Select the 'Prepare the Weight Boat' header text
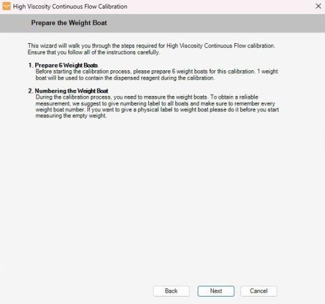The width and height of the screenshot is (325, 304). (69, 23)
